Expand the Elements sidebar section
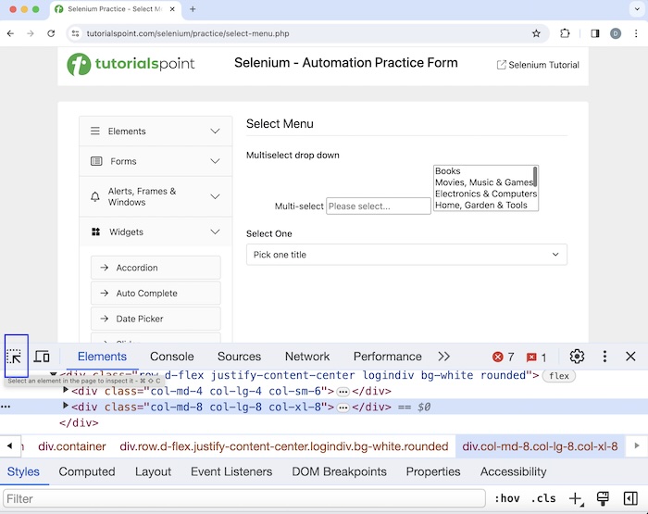Screen dimensions: 648x514 [x=155, y=132]
